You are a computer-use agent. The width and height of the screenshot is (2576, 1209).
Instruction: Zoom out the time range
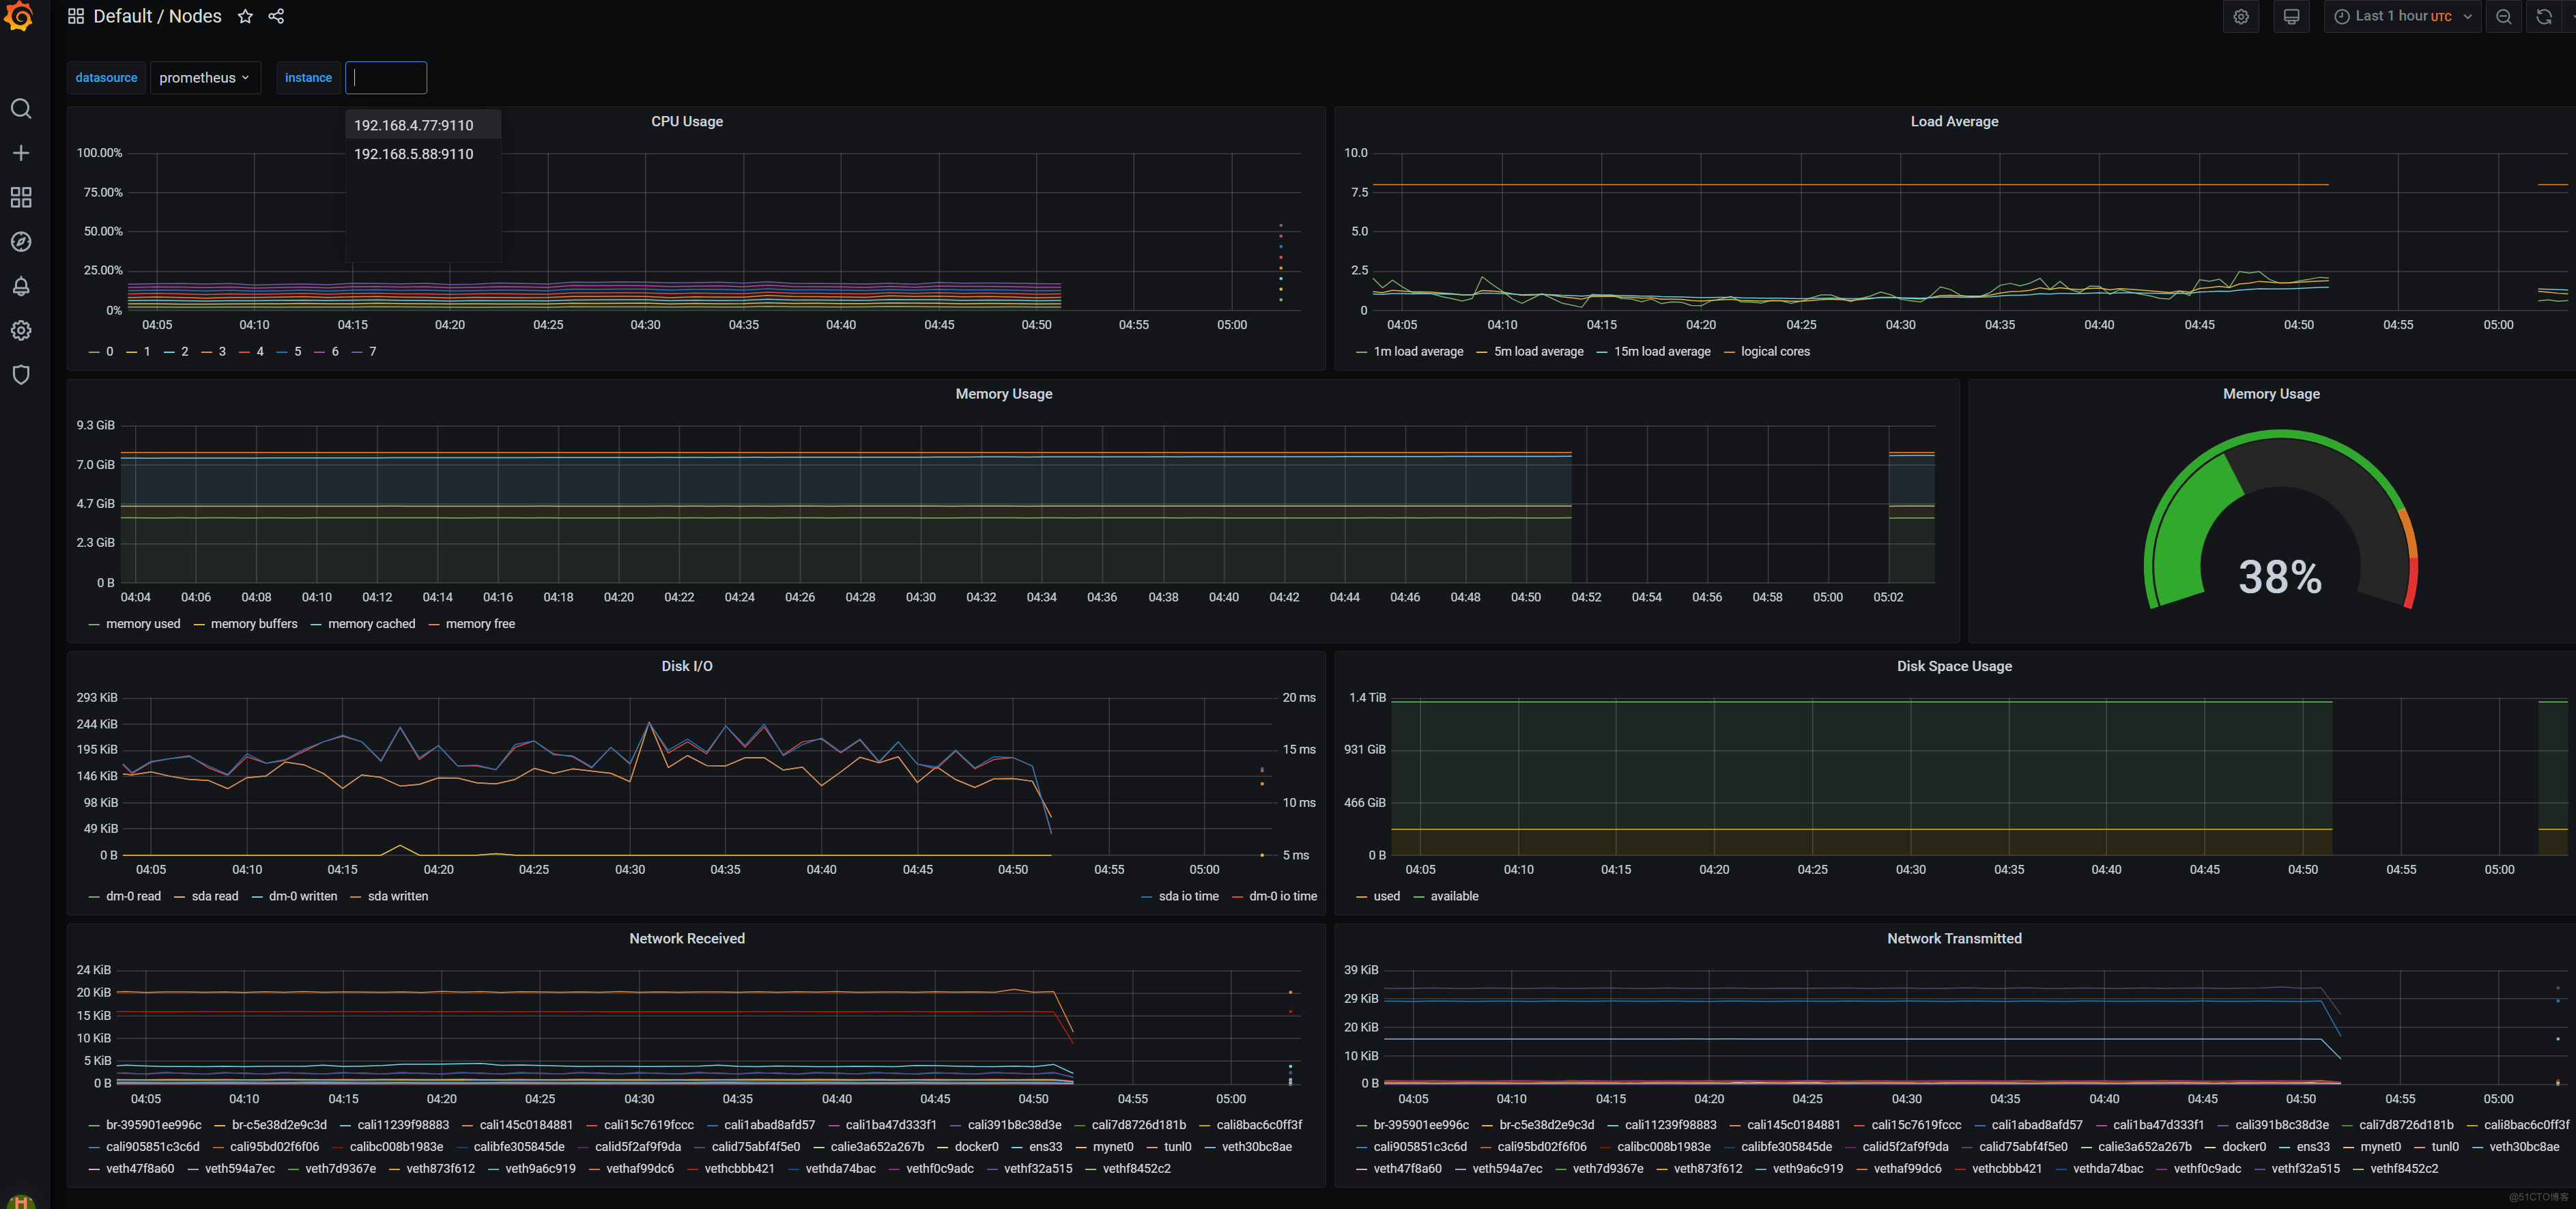[2503, 16]
